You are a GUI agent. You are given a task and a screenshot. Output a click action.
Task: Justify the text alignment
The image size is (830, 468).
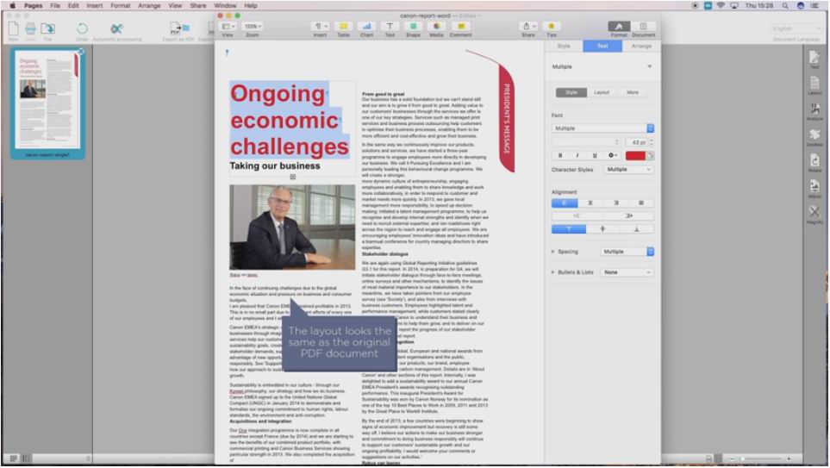click(641, 203)
